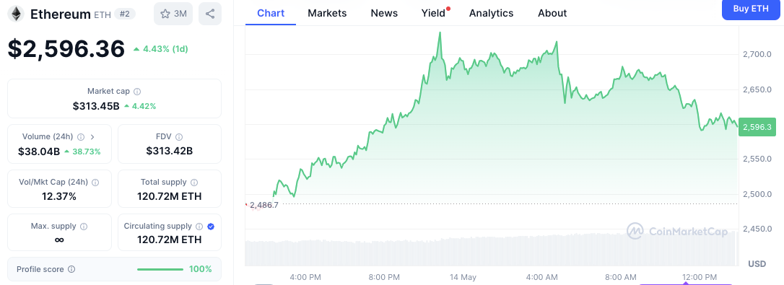Click the verified circulating supply badge
The width and height of the screenshot is (784, 285).
coord(211,227)
